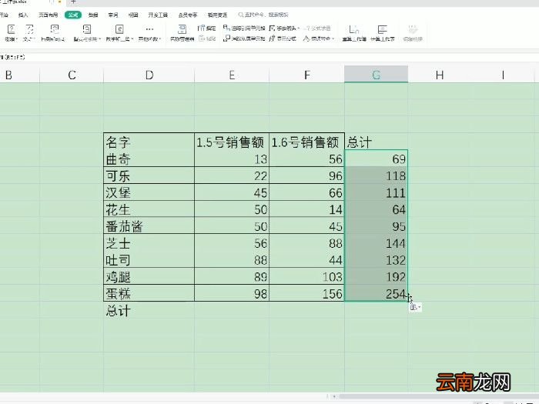This screenshot has width=539, height=404.
Task: Click the Trace Precedents (追踪引用单元格) icon
Action: (226, 28)
